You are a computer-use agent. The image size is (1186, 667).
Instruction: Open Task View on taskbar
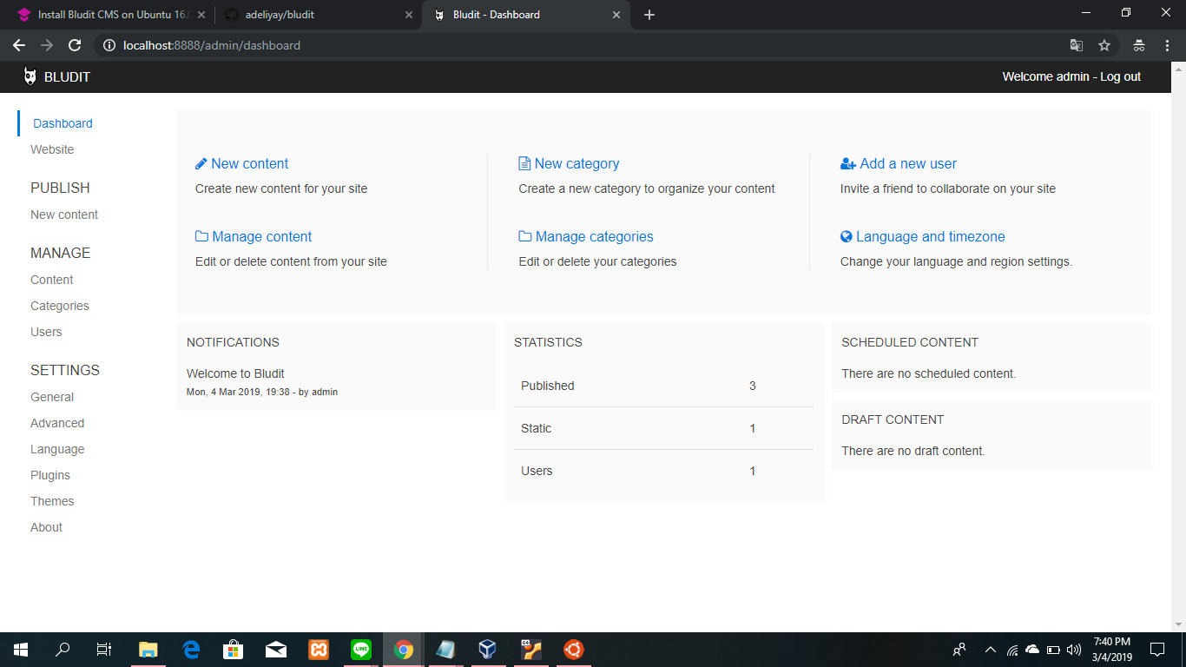(104, 650)
